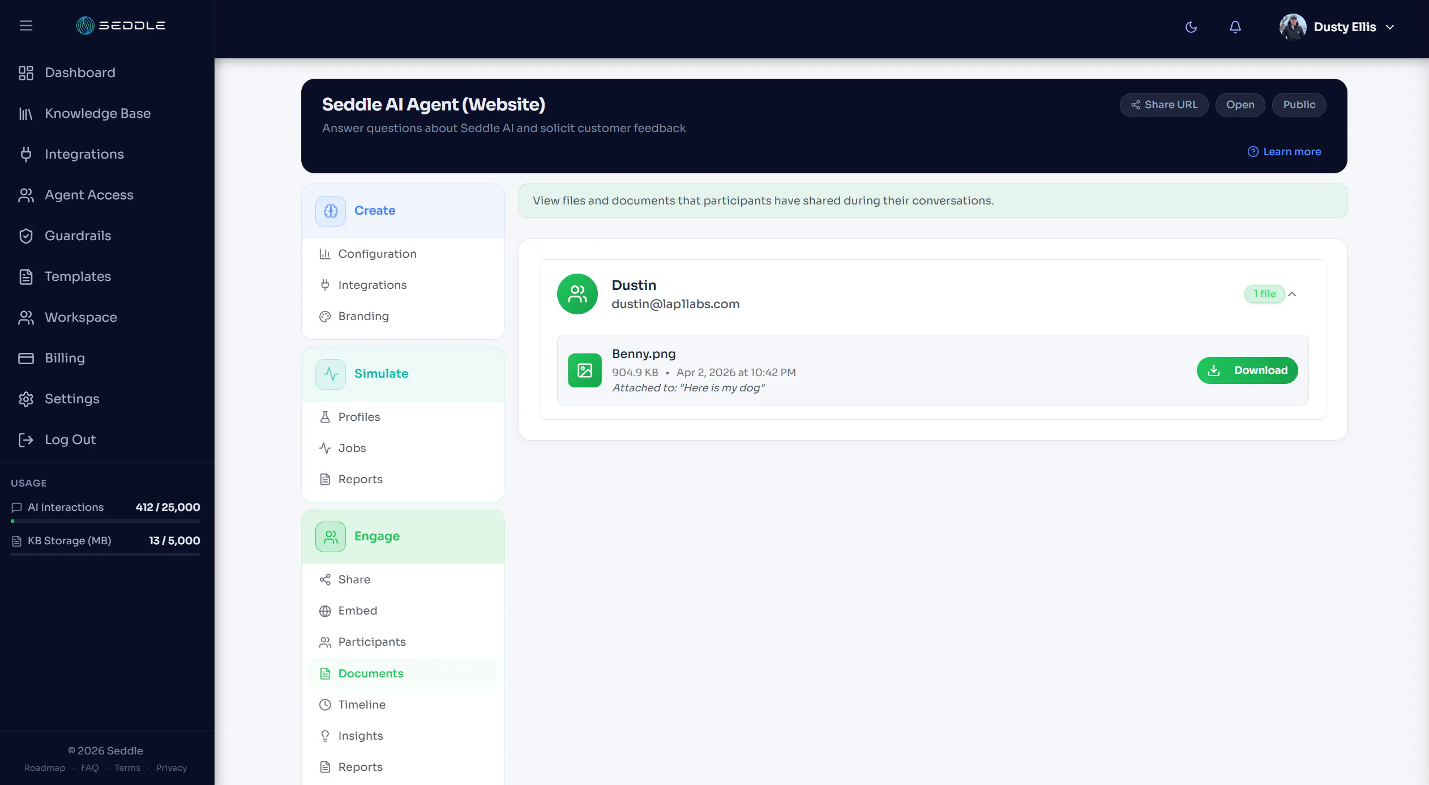Click the 1 file badge

click(1265, 294)
